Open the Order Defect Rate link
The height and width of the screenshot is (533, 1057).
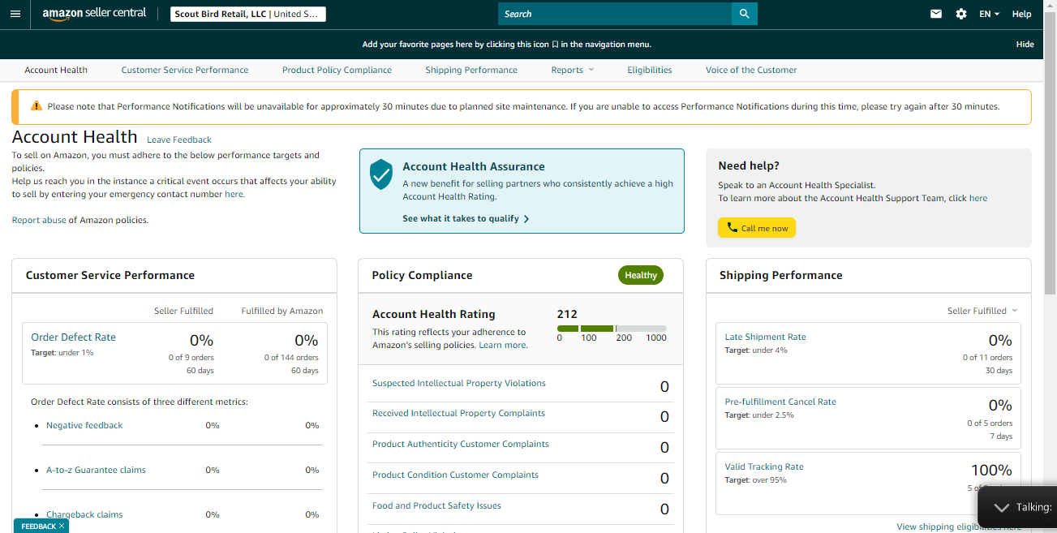73,337
